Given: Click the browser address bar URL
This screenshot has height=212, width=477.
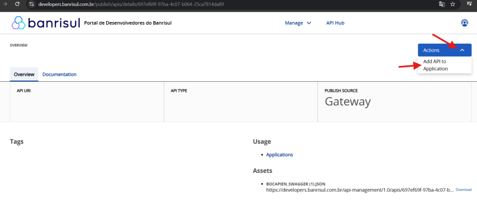Looking at the screenshot, I should [x=130, y=4].
